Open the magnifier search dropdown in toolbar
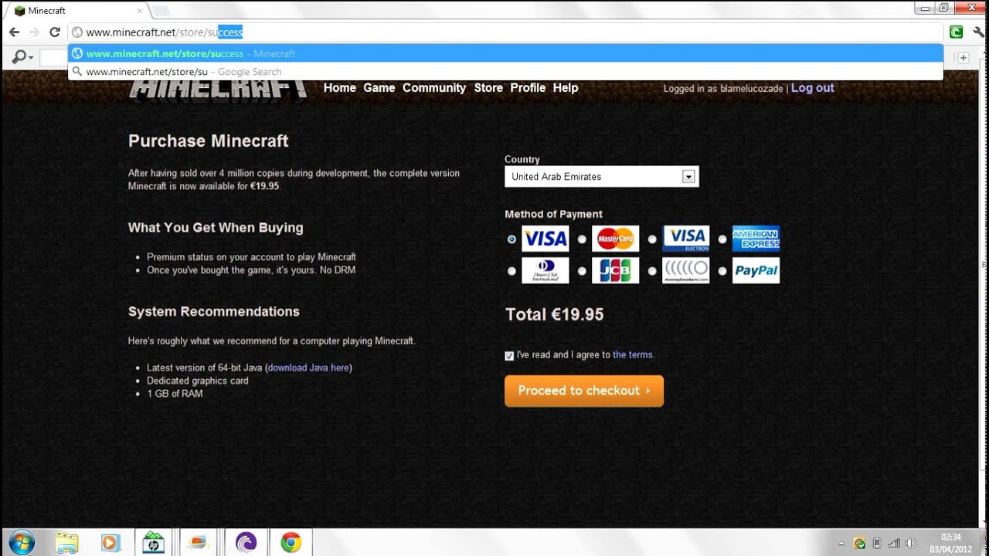989x556 pixels. pos(22,58)
